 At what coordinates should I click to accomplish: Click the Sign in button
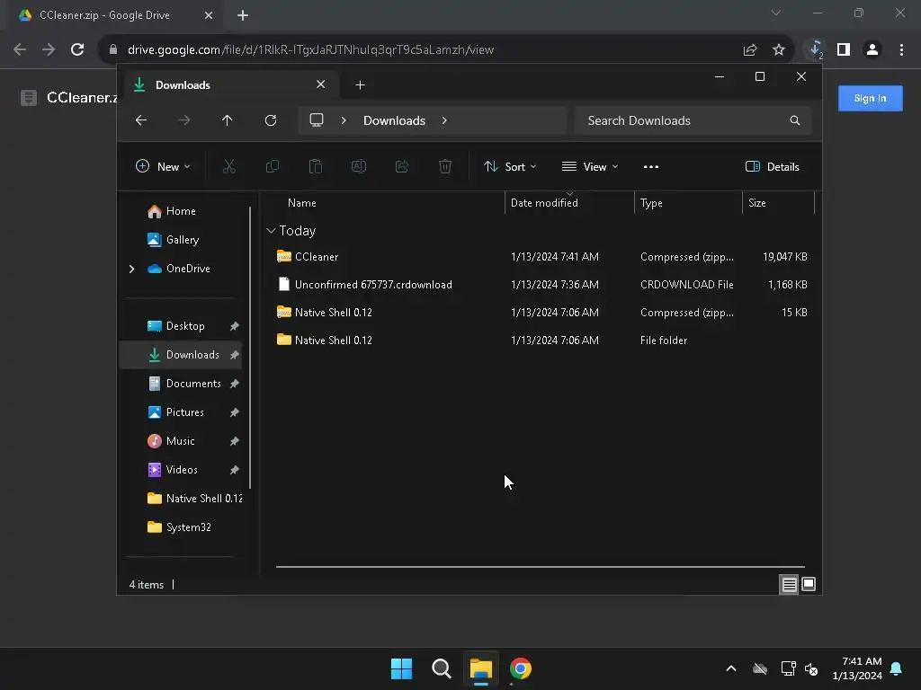tap(870, 98)
